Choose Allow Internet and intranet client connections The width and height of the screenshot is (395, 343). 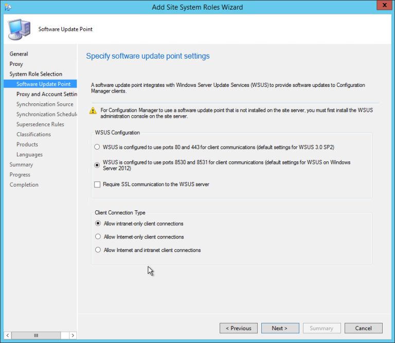click(98, 250)
